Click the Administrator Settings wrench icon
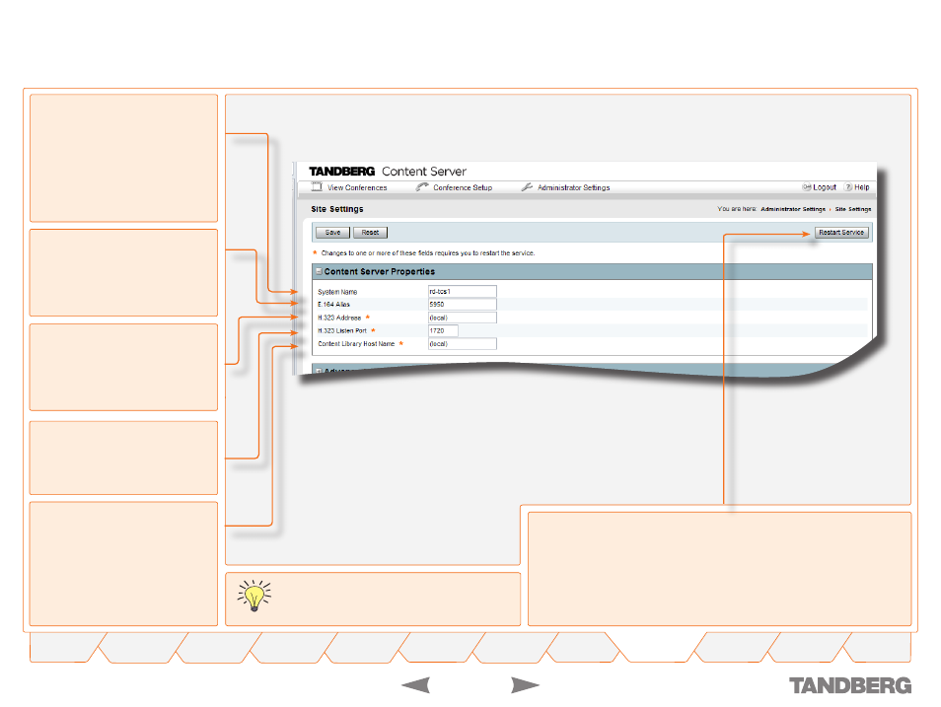Viewport: 941px width, 707px height. tap(527, 186)
